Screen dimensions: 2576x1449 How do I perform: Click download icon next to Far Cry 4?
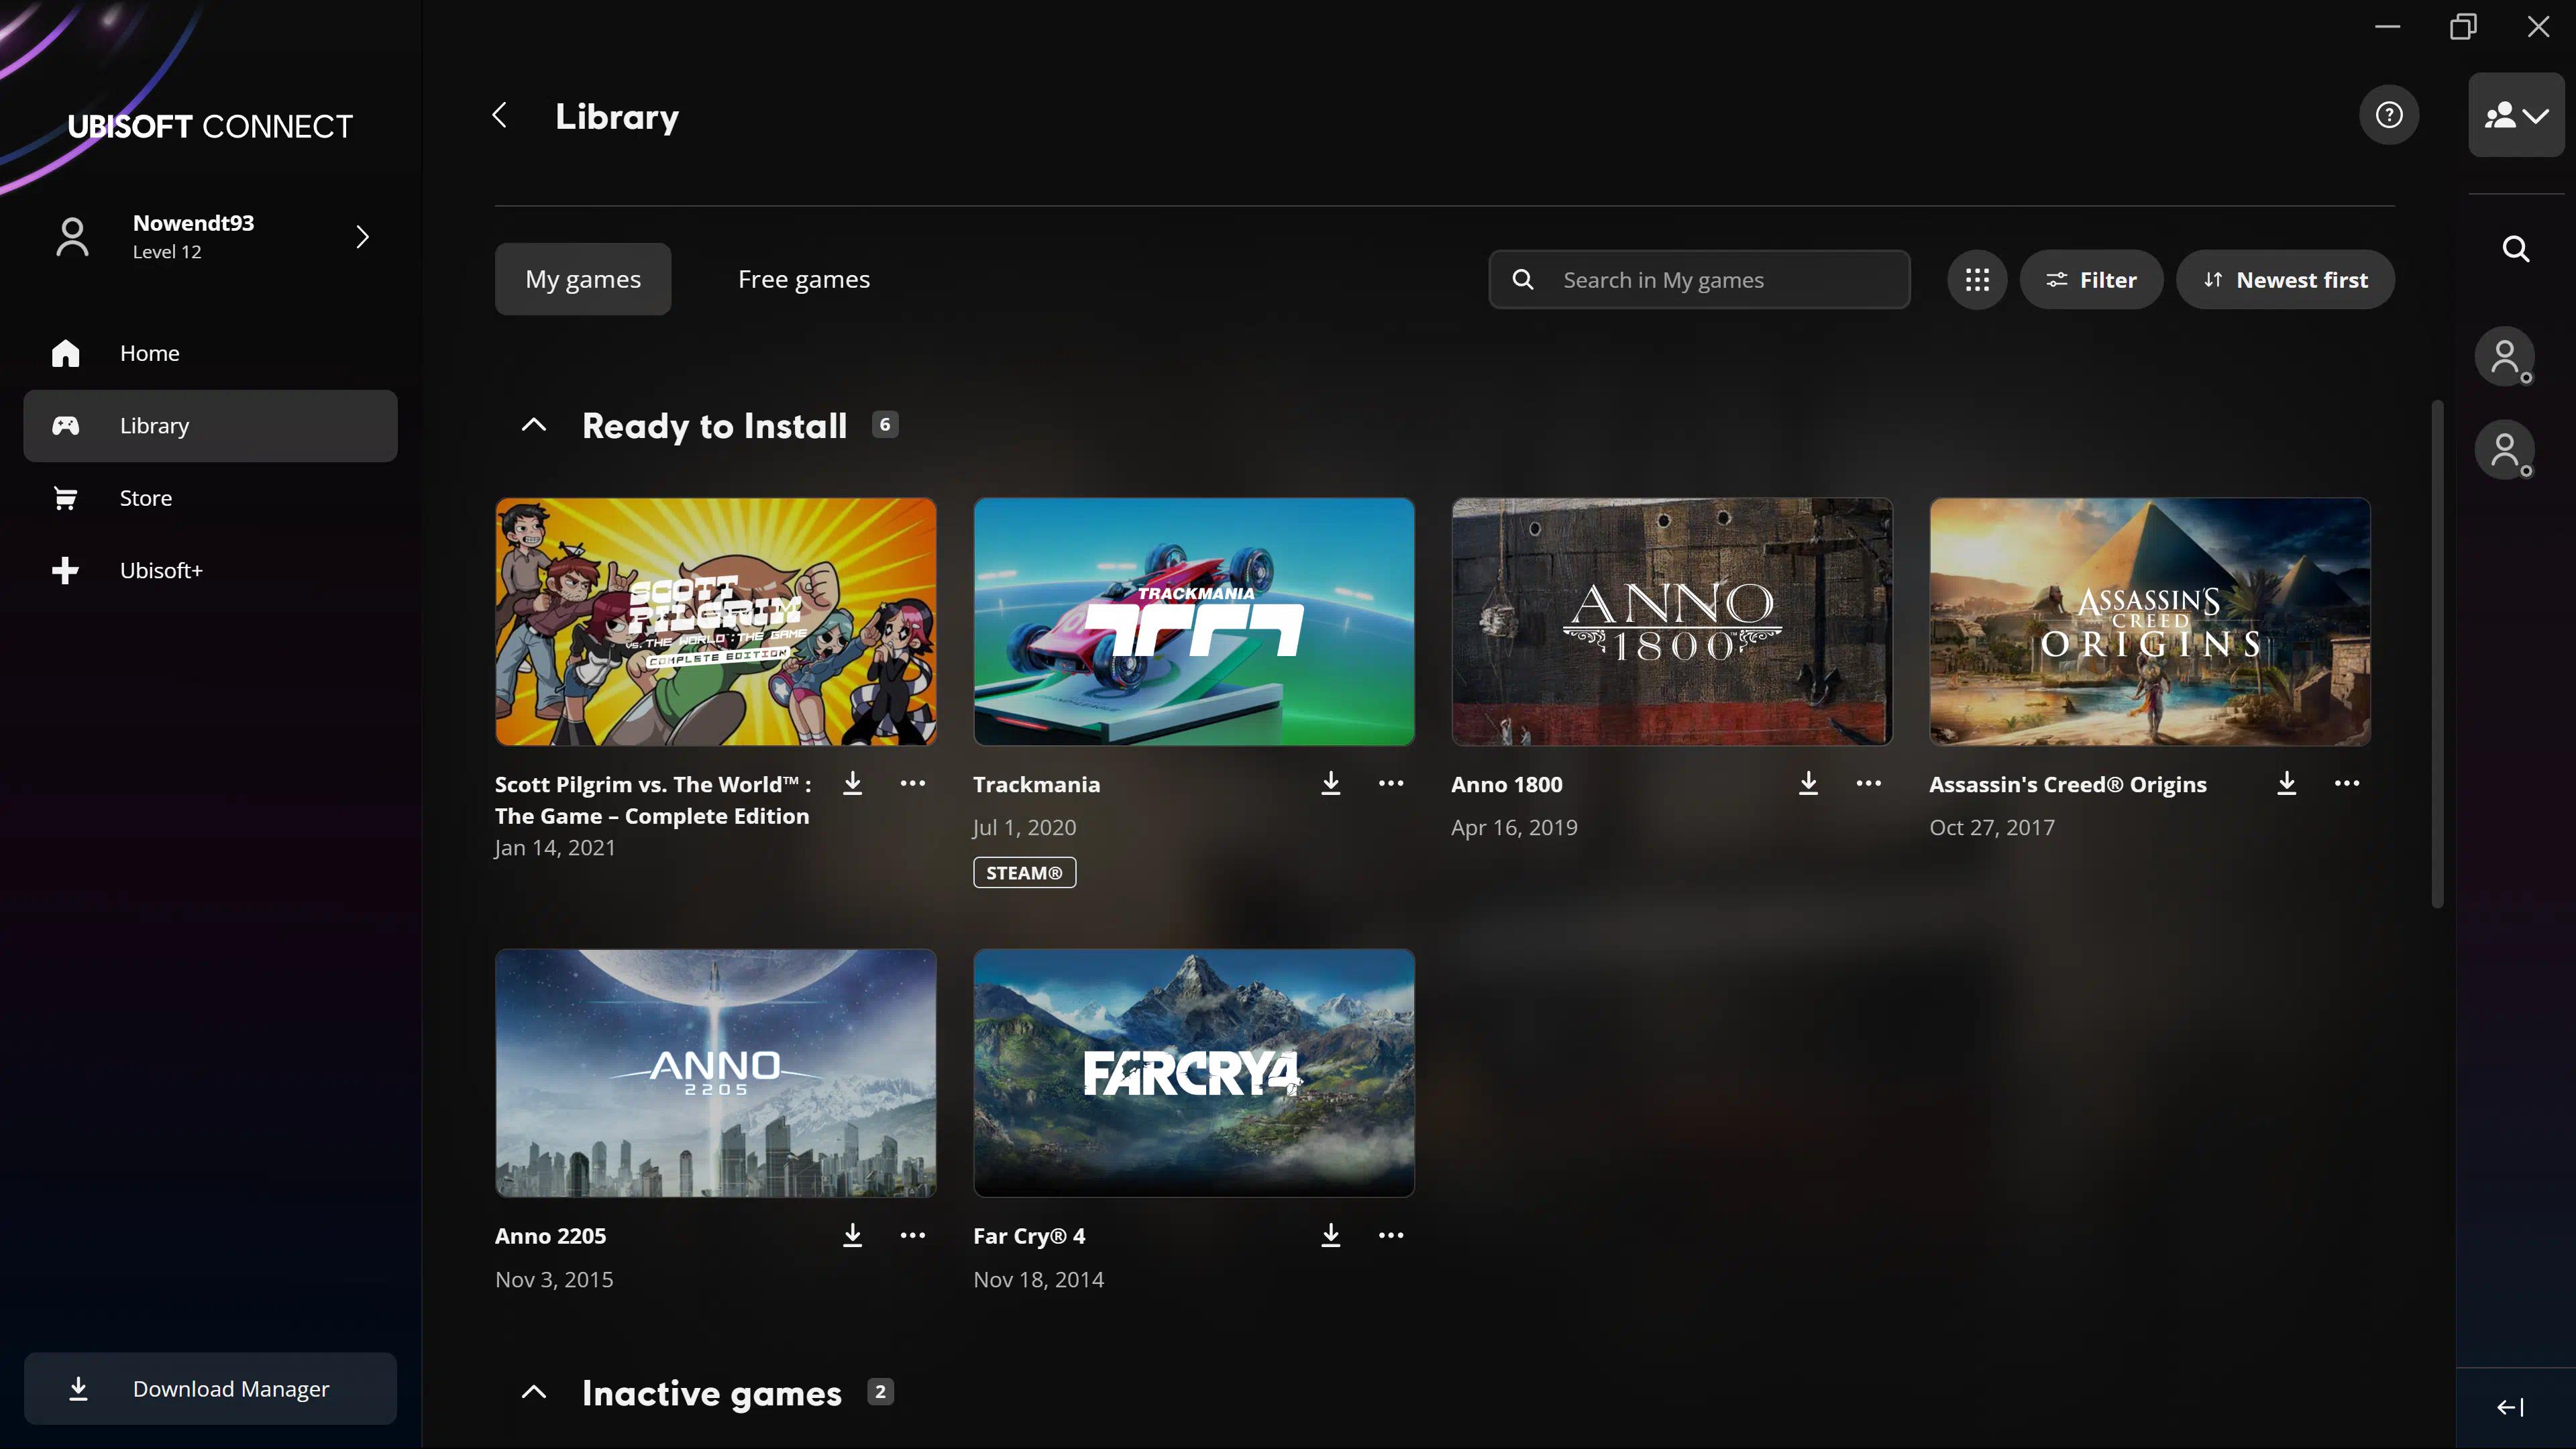tap(1330, 1235)
